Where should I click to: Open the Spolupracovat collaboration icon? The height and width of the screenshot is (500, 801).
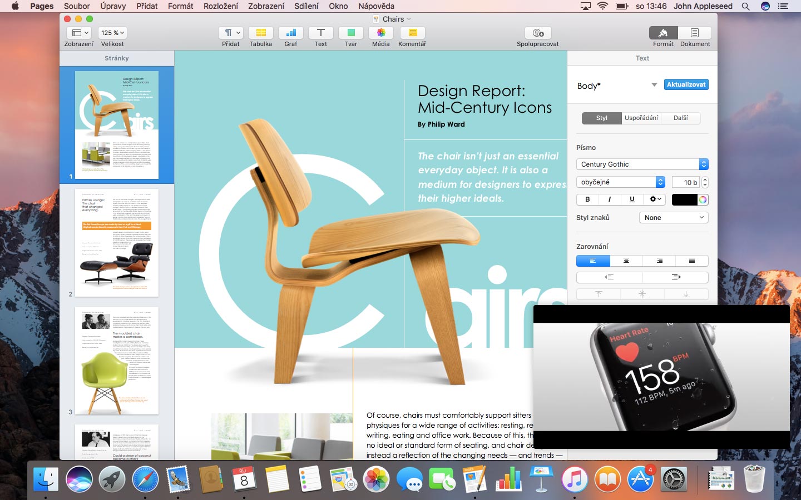538,33
